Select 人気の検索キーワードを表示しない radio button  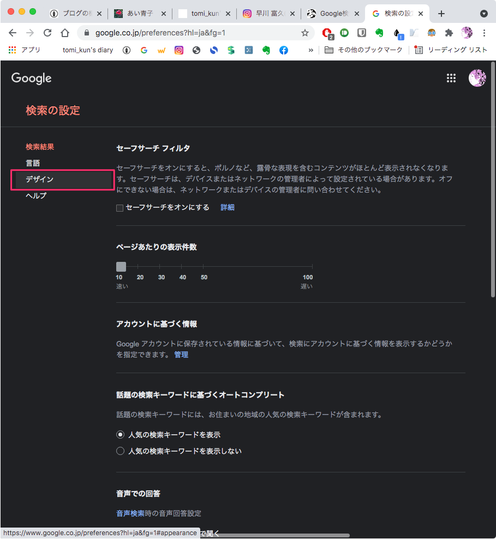pos(120,451)
